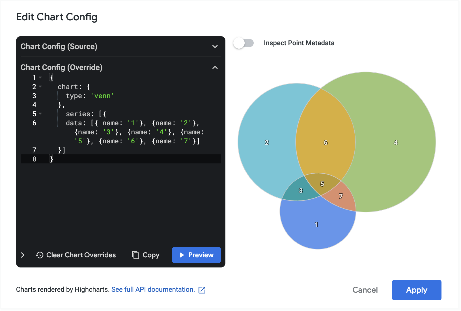Screen dimensions: 461x311
Task: Collapse the Chart Config (Override) section
Action: [215, 67]
